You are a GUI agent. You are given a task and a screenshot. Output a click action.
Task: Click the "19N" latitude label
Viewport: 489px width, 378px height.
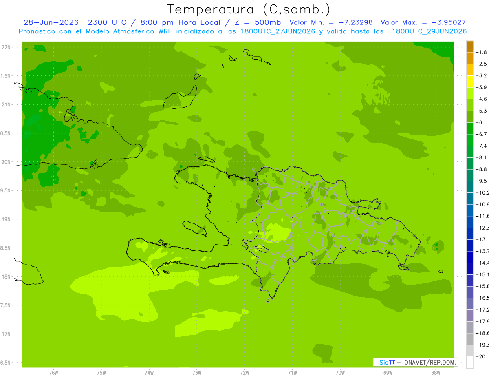point(6,219)
